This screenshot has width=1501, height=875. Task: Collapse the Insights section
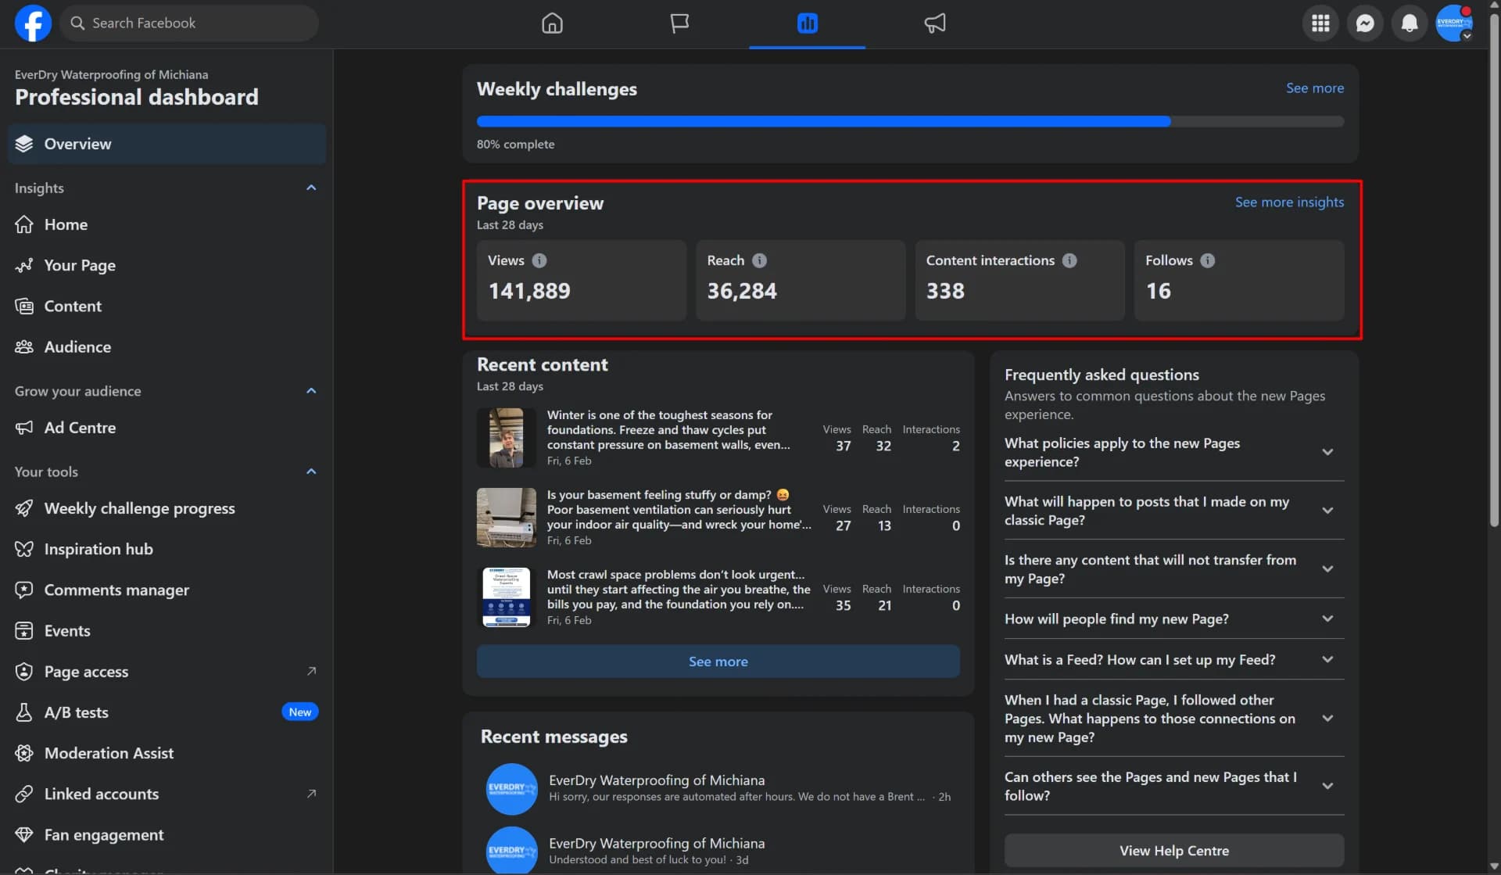(x=311, y=188)
